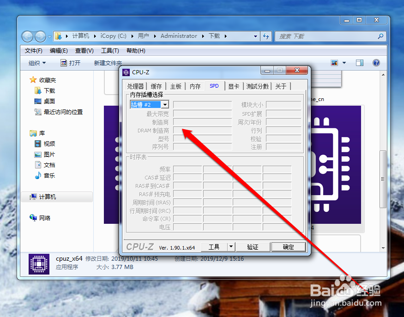Image resolution: width=404 pixels, height=317 pixels.
Task: Click the Explorer back navigation arrow
Action: coord(27,36)
